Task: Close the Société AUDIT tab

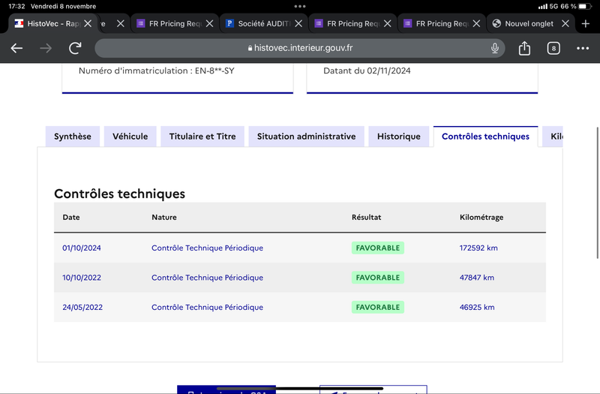Action: pyautogui.click(x=298, y=24)
